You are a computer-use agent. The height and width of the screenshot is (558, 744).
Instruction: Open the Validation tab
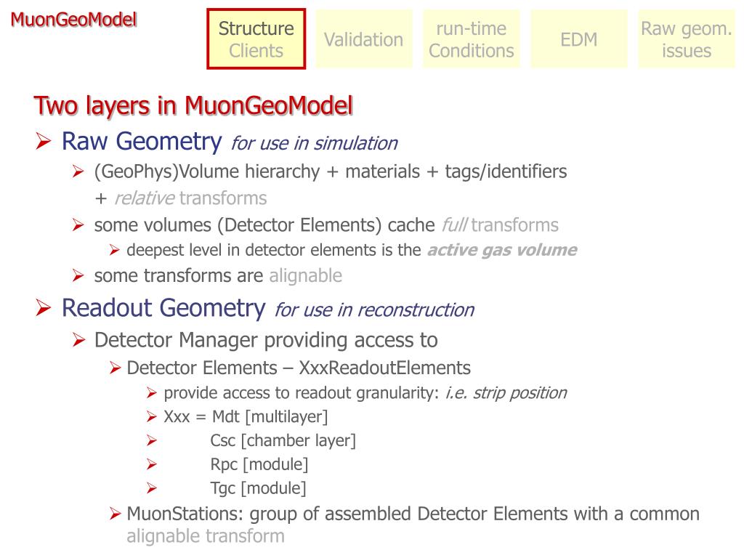[363, 39]
